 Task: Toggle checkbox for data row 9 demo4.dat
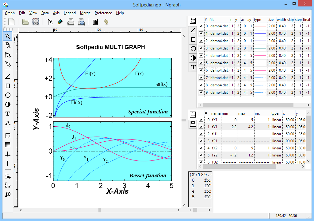(x=201, y=92)
